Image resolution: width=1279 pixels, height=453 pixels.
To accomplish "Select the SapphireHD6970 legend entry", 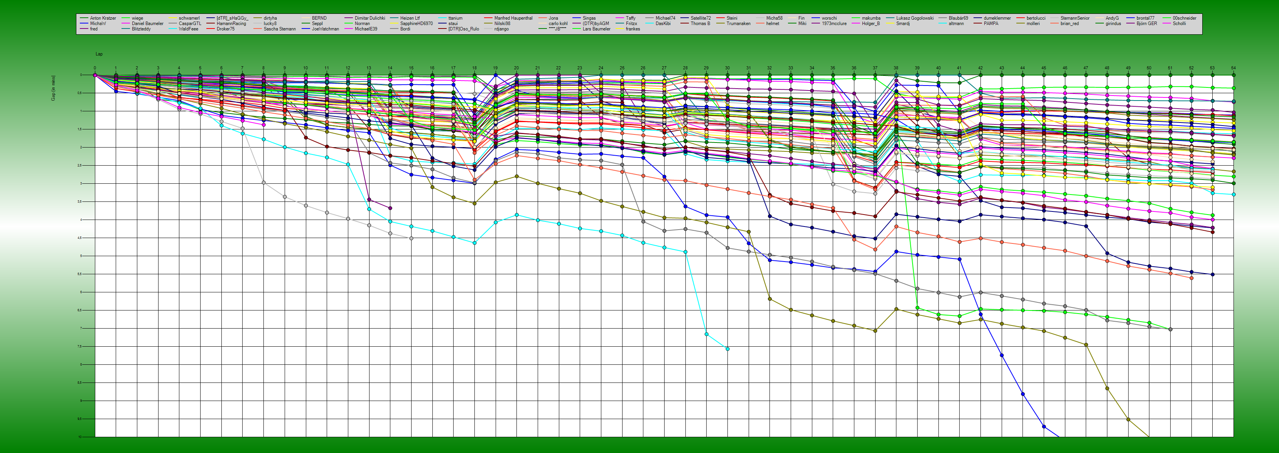I will pos(417,24).
